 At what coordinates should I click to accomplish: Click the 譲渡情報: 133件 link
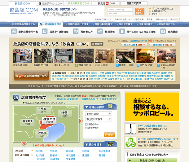(x=162, y=45)
